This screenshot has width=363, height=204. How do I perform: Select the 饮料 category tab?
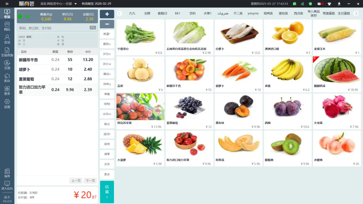[193, 13]
